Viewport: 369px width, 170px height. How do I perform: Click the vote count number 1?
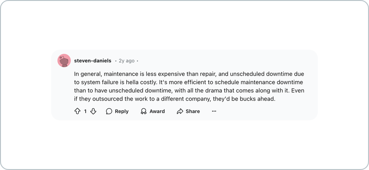(x=85, y=112)
